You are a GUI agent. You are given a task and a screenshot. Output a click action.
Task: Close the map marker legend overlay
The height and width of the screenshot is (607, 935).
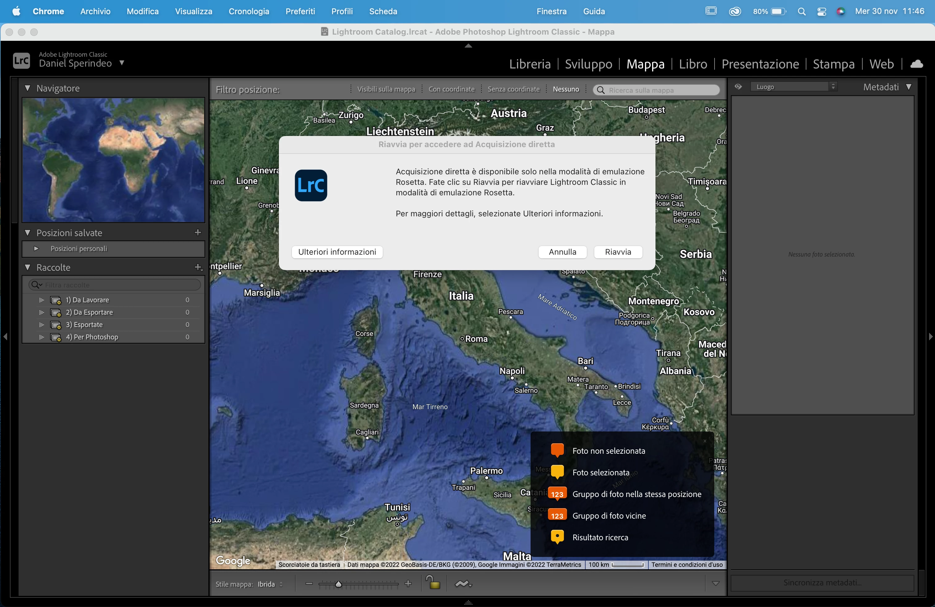pyautogui.click(x=705, y=441)
